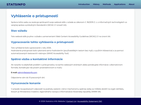Go to the History page

click(x=96, y=4)
